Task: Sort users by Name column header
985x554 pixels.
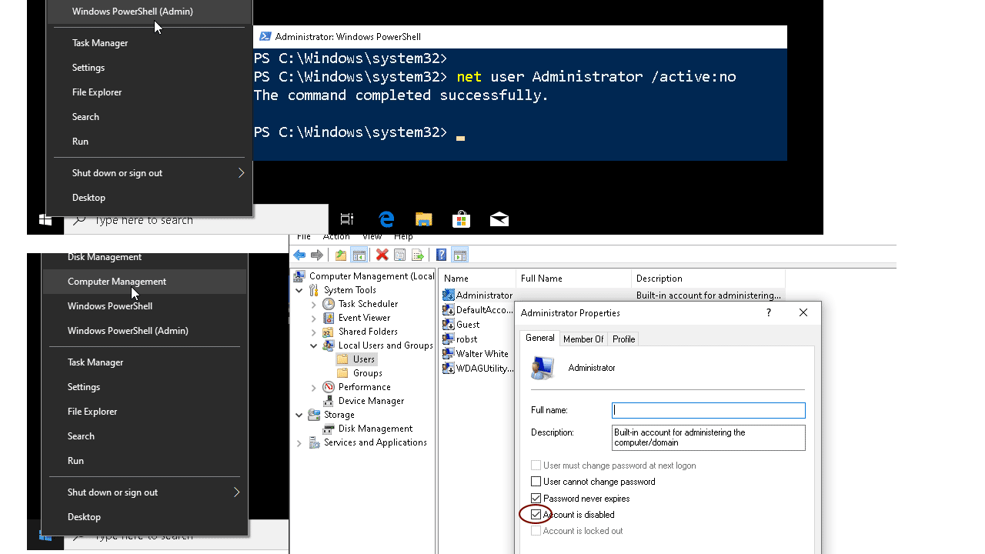Action: click(477, 279)
